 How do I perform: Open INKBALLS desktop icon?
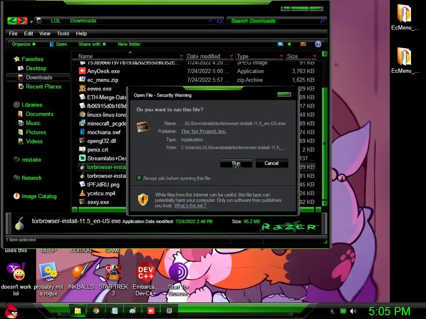(x=81, y=276)
